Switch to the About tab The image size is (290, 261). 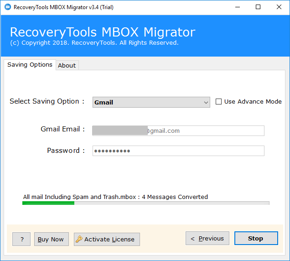click(67, 65)
